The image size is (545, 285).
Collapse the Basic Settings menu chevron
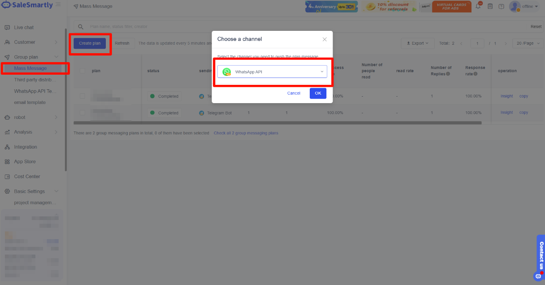click(x=56, y=191)
